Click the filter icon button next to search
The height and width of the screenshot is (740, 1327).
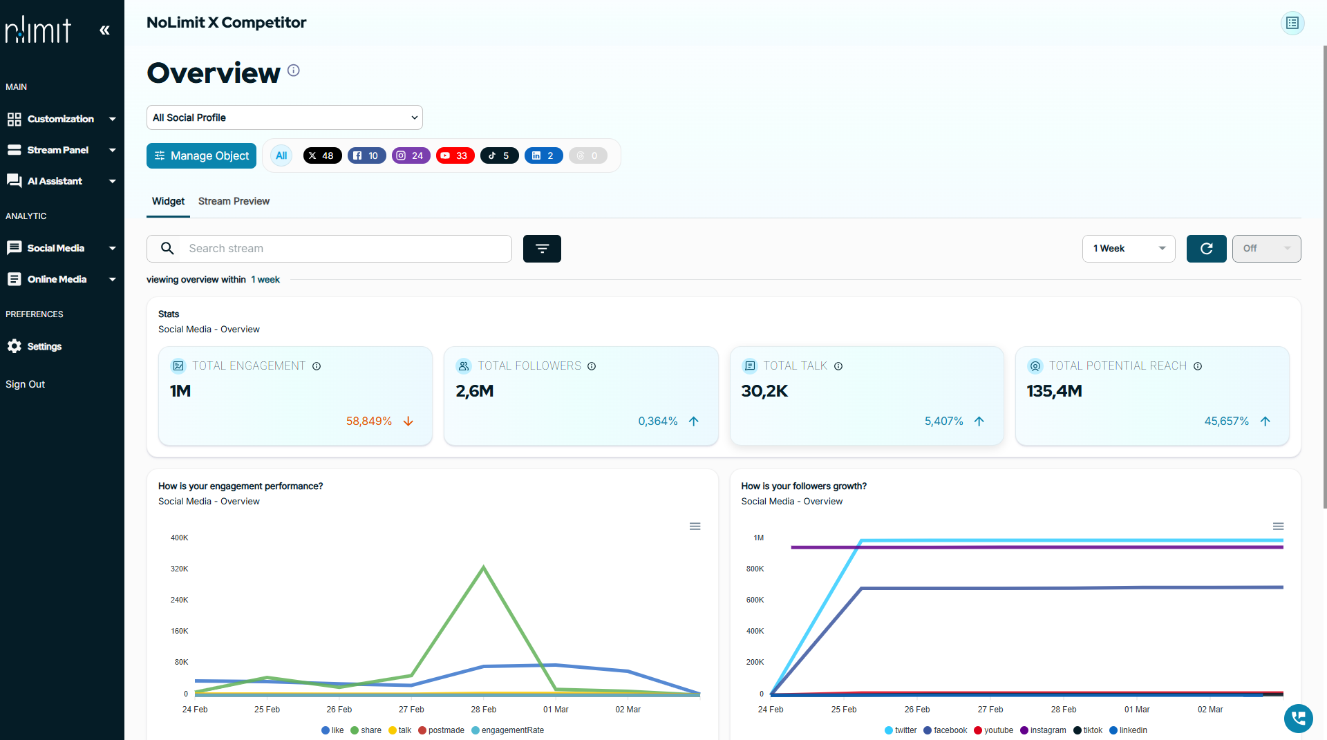tap(542, 249)
